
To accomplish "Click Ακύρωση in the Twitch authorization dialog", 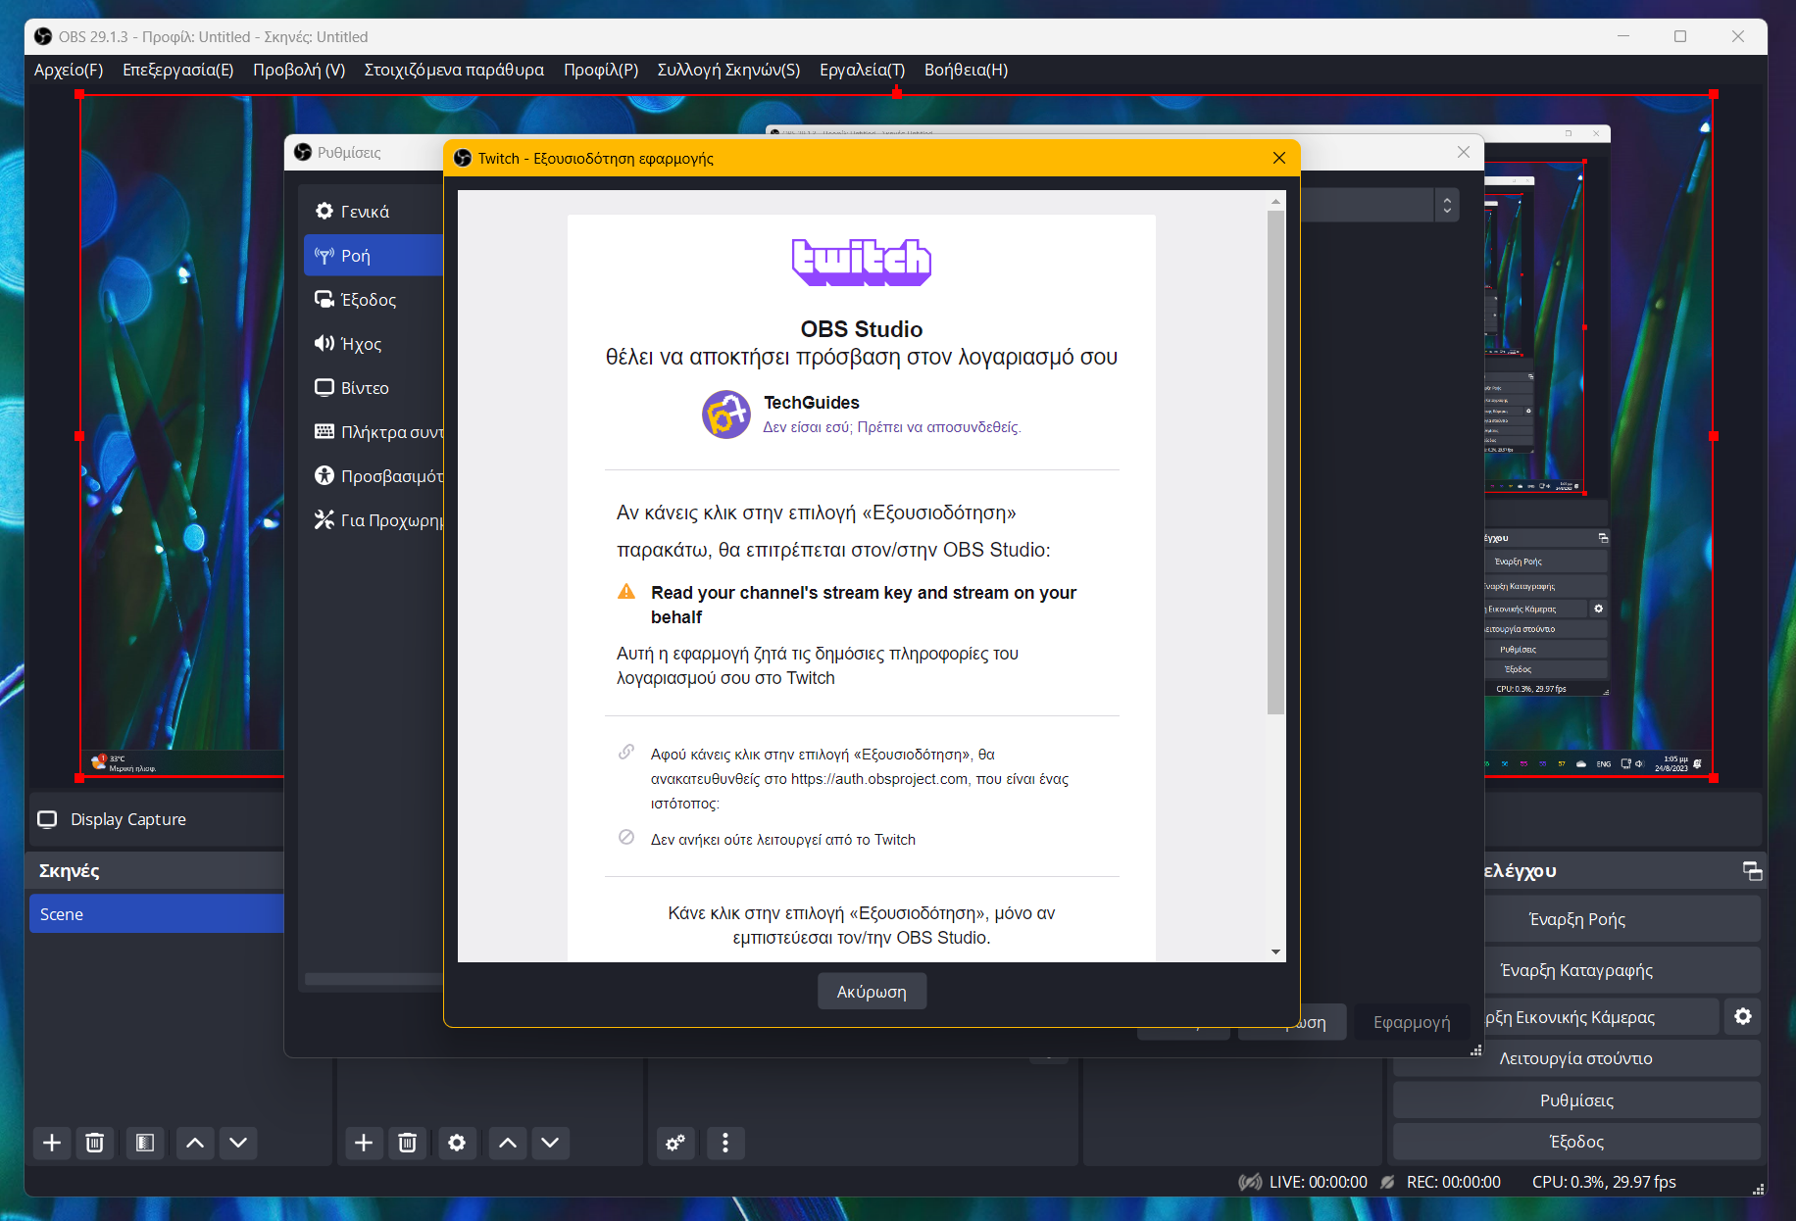I will click(x=872, y=992).
